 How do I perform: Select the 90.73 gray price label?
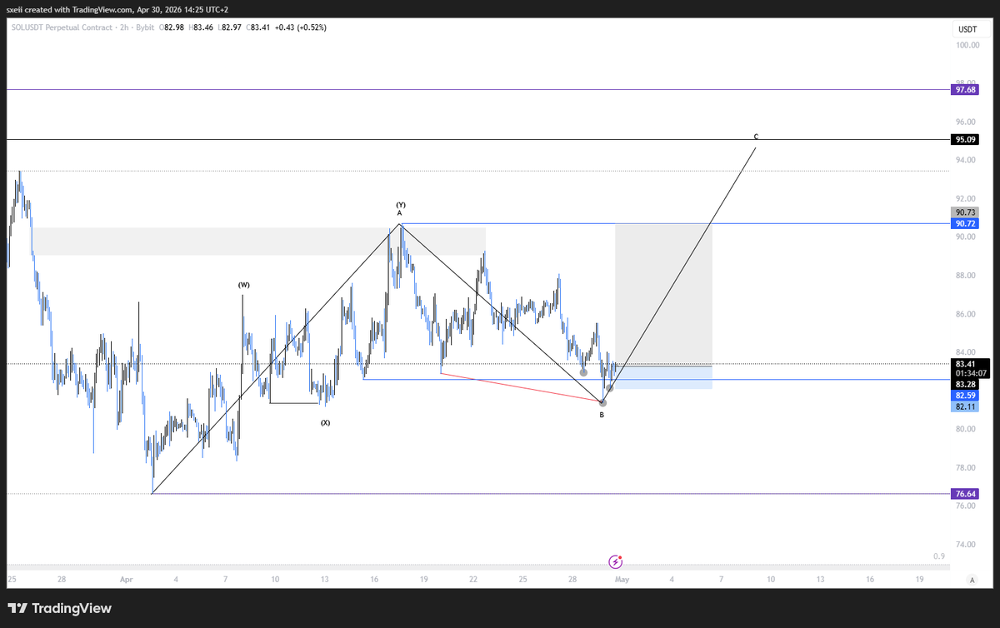coord(966,213)
